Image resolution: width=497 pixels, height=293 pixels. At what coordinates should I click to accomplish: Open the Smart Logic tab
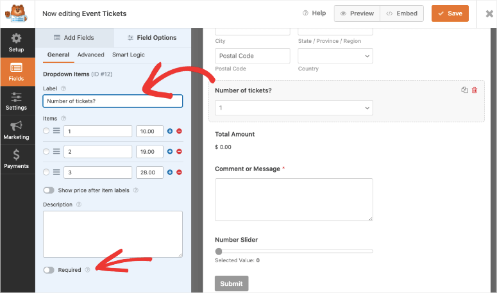(128, 55)
